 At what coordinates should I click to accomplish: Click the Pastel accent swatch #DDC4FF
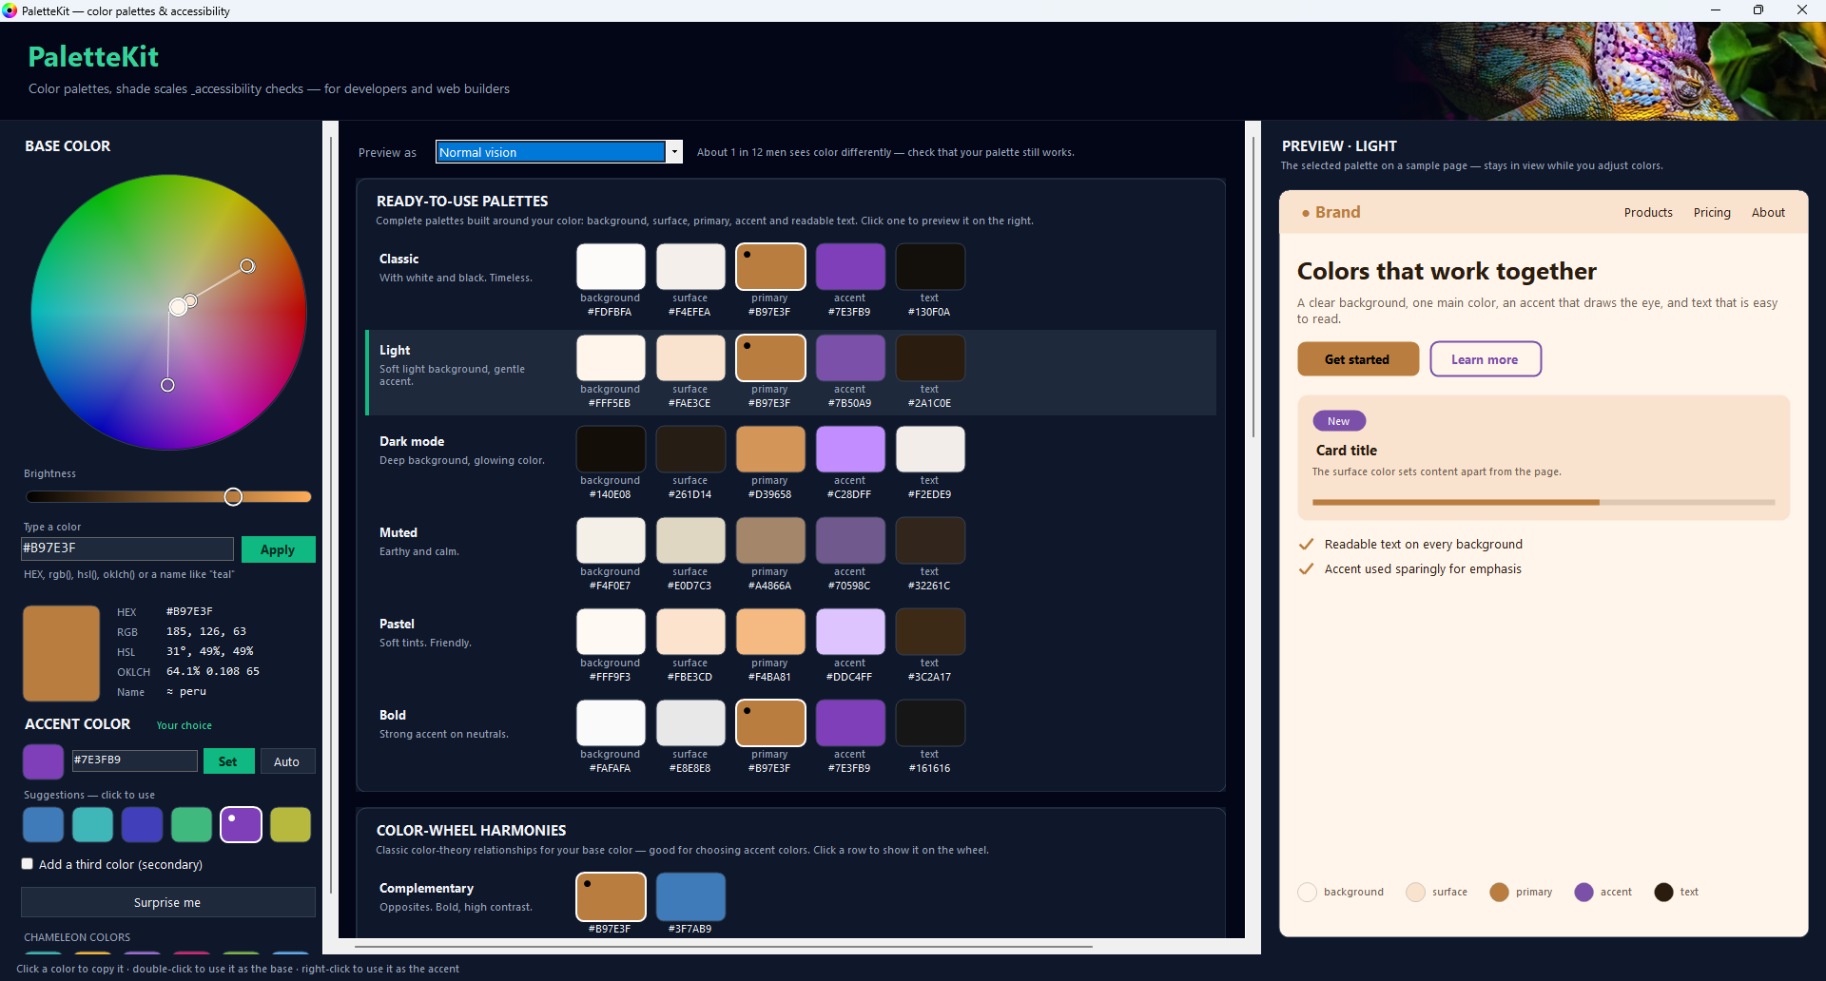[x=850, y=631]
